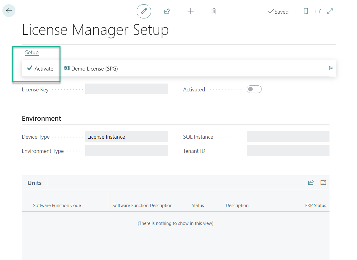Toggle the Activated switch
Screen dimensions: 357x260
tap(254, 89)
